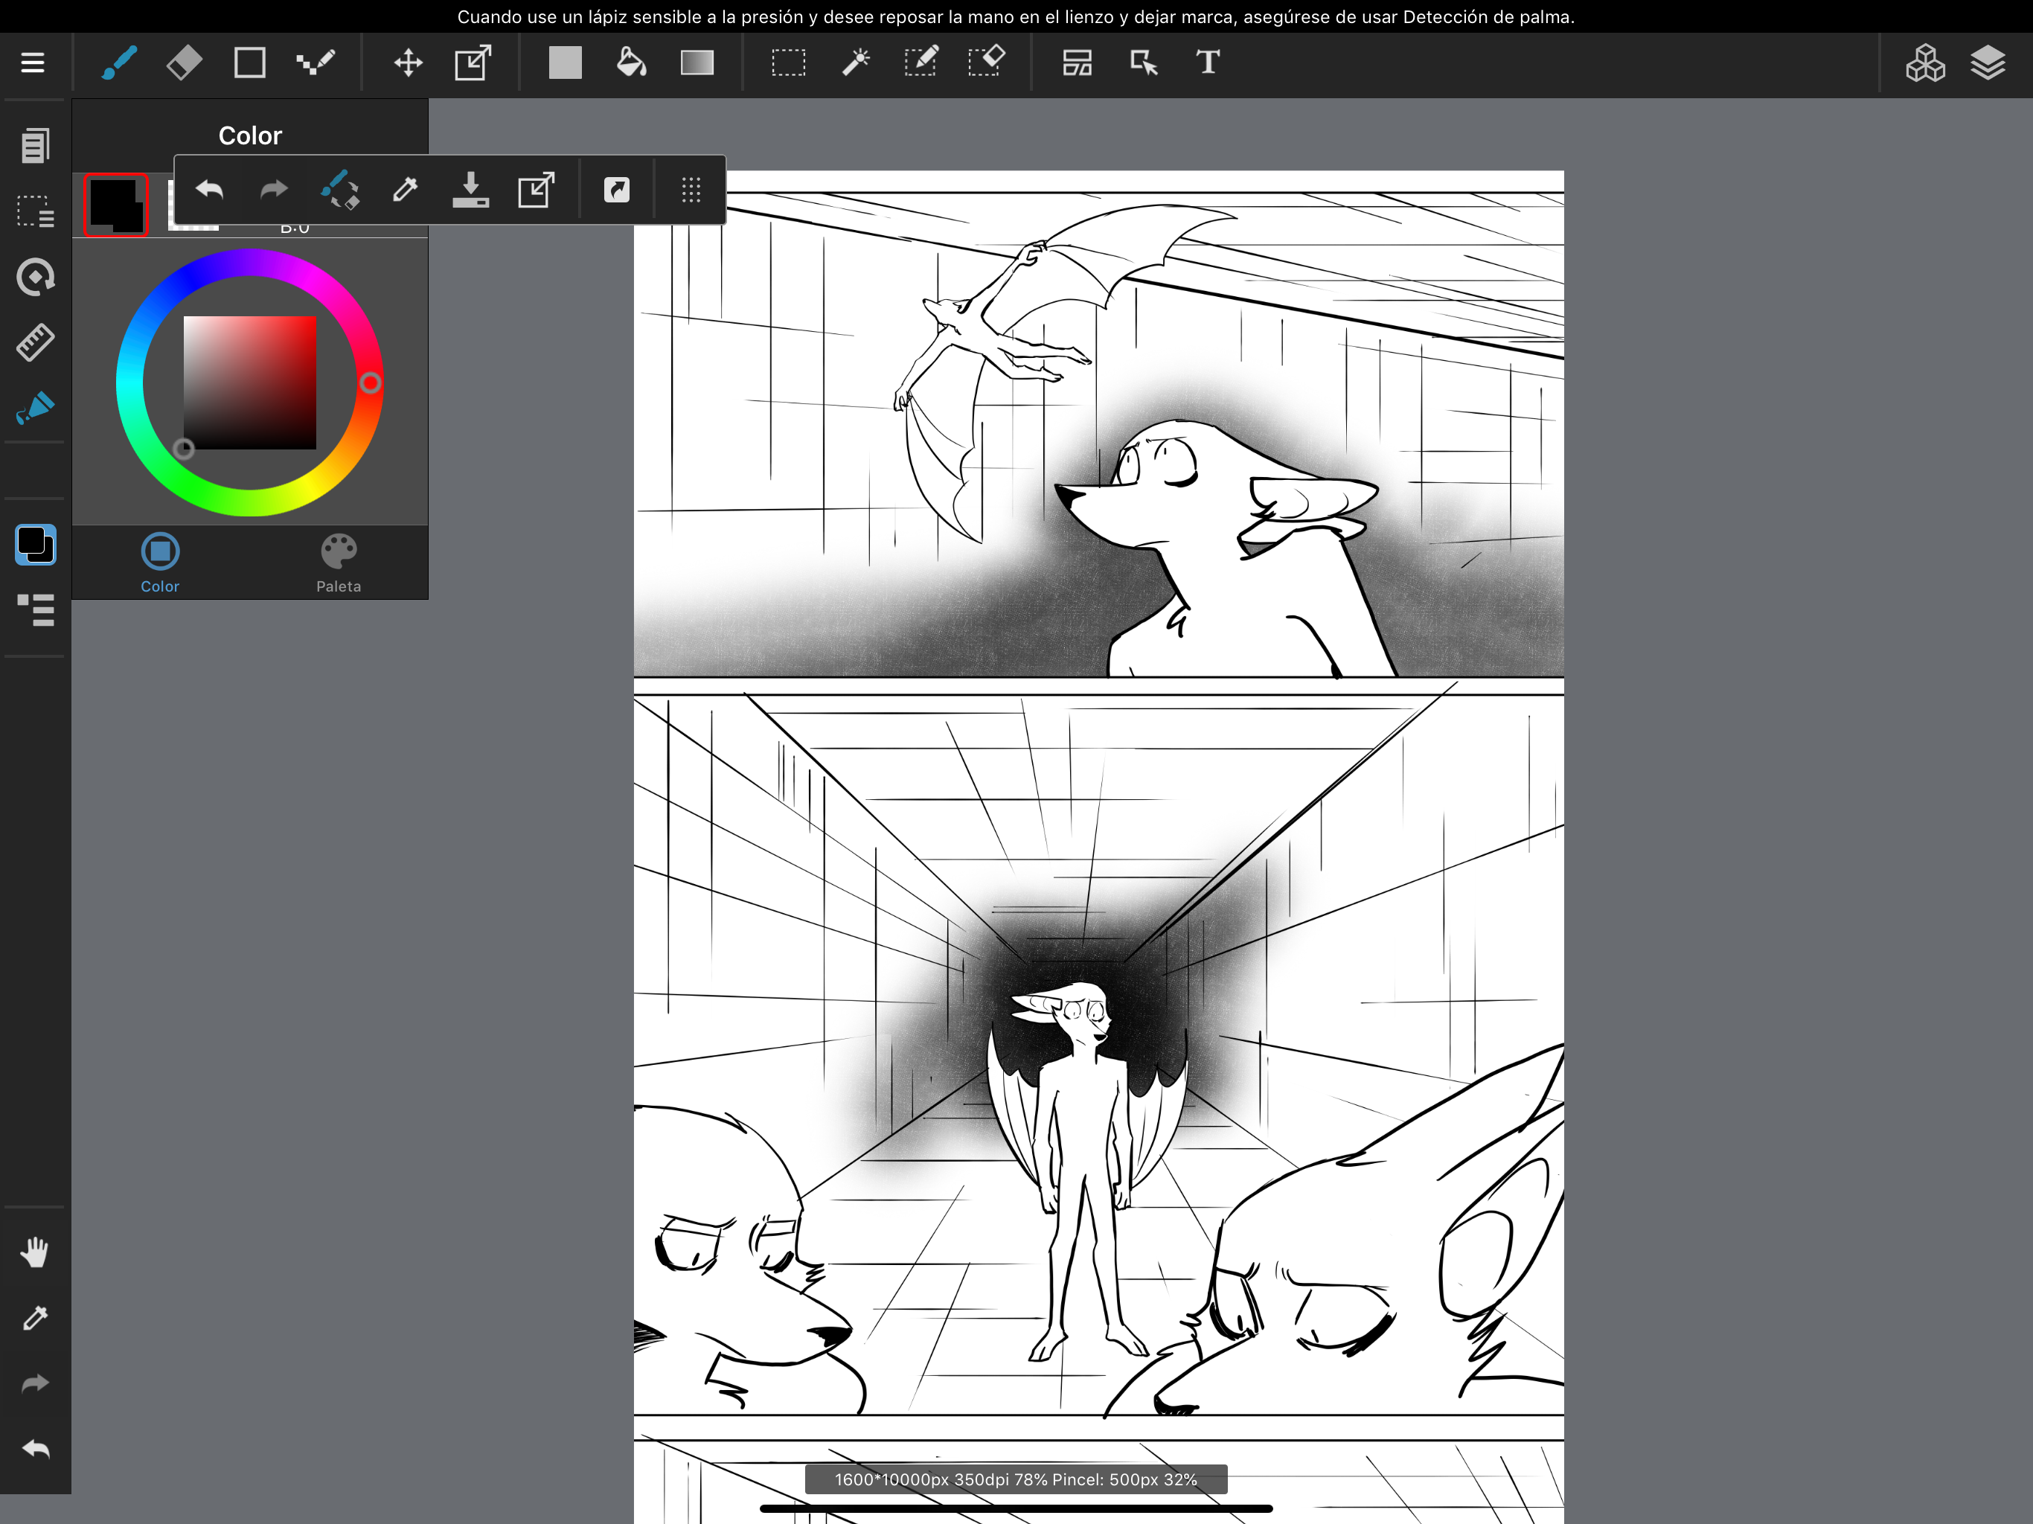Toggle the color panel button in sidebar
This screenshot has width=2033, height=1524.
(x=36, y=544)
